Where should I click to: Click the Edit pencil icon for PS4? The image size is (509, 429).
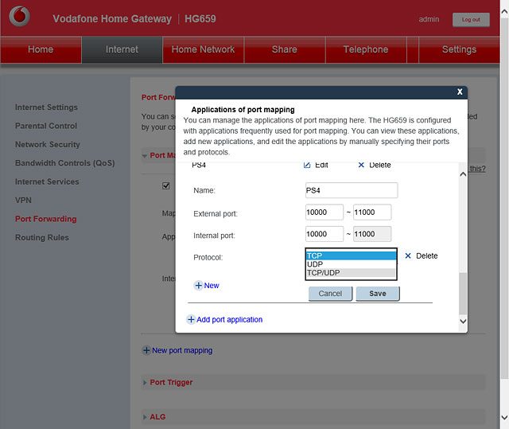(307, 165)
